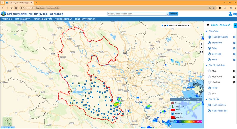Click the site logo
Viewport: 237px width, 129px height.
3,14
